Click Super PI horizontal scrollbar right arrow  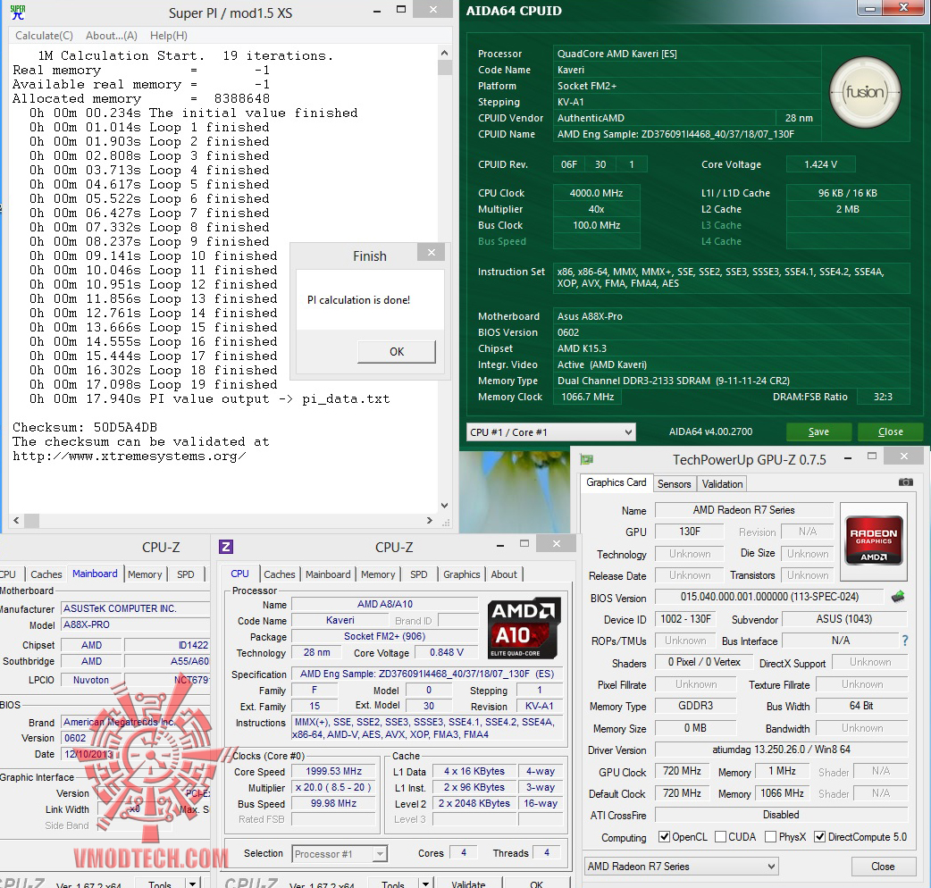(429, 521)
